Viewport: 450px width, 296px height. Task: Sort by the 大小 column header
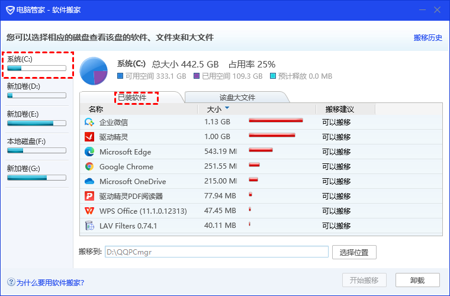pos(257,110)
